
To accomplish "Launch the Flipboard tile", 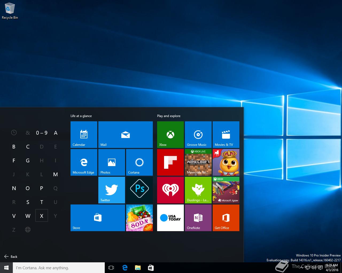I will [170, 162].
